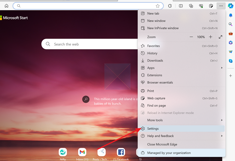Open Downloads from the menu
This screenshot has width=235, height=161.
coord(182,61)
